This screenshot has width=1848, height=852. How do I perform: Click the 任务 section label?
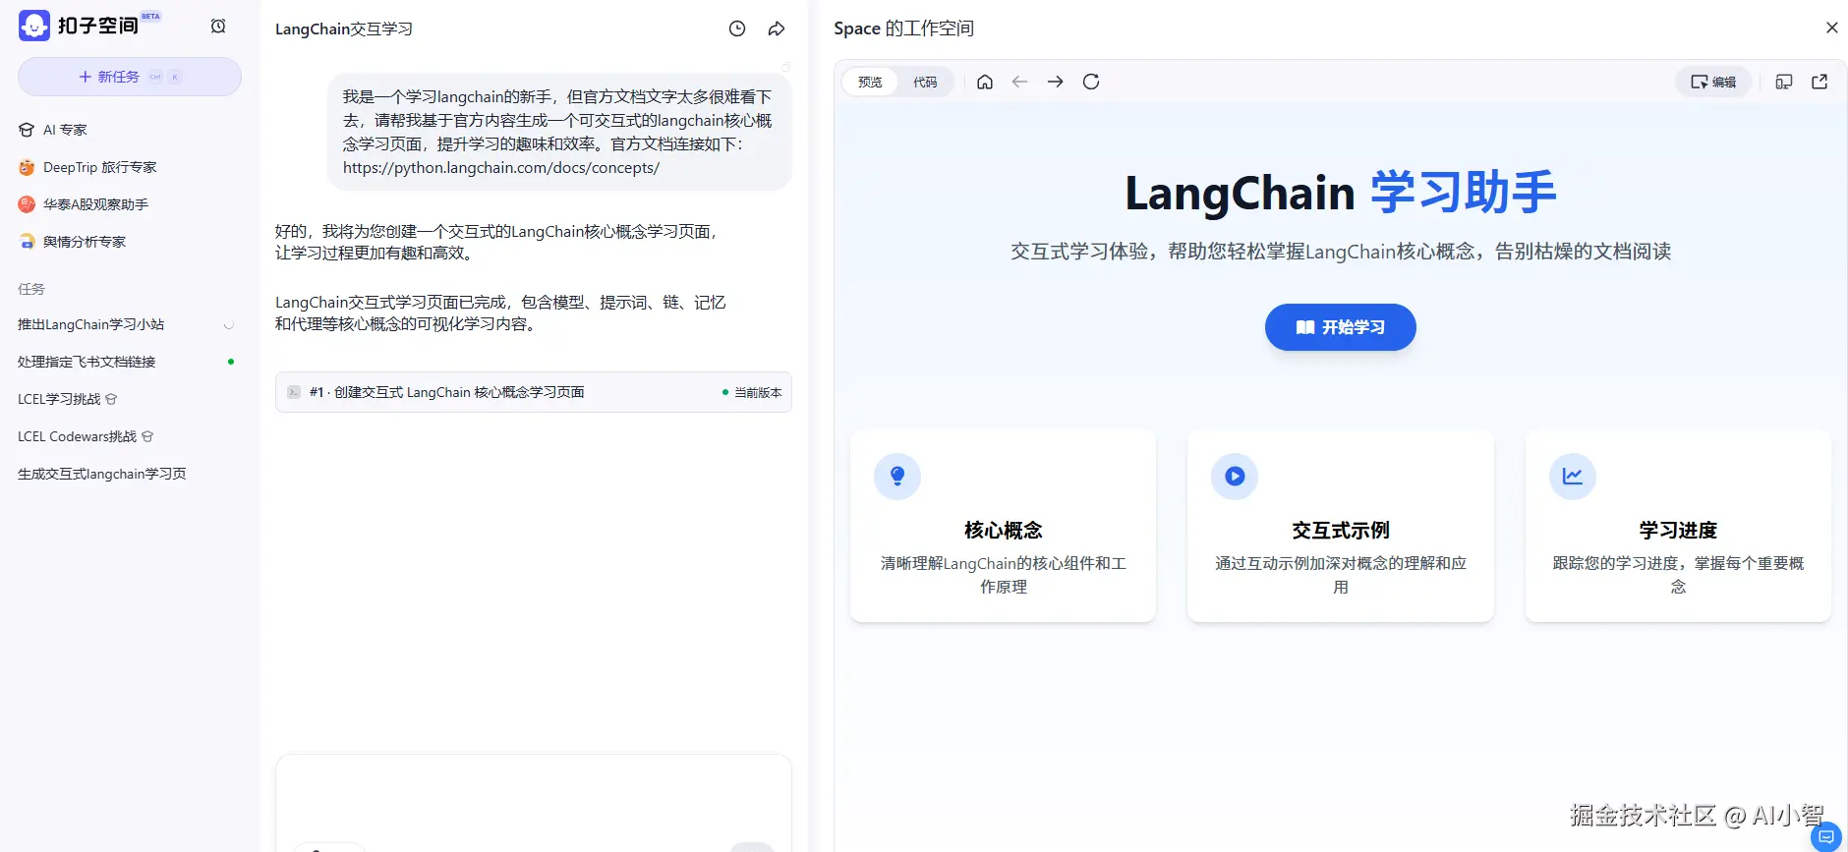[31, 289]
